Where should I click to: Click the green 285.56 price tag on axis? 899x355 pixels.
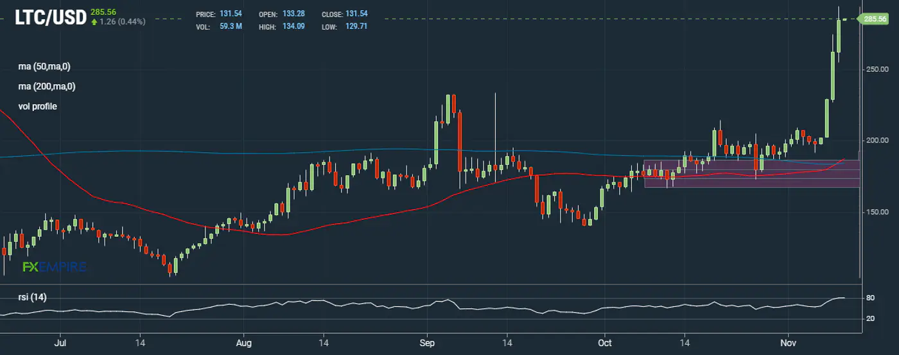click(875, 19)
